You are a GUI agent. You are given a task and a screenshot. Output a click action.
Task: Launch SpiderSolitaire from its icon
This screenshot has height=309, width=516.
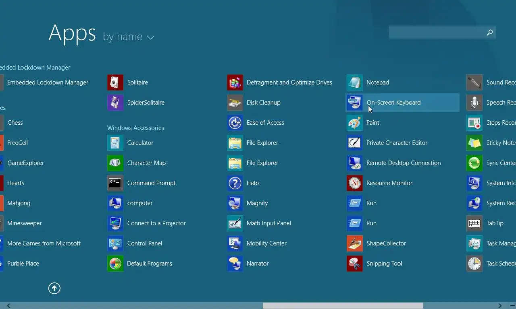point(115,103)
